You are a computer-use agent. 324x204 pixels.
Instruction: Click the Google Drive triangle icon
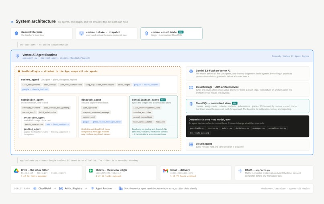pos(16,171)
